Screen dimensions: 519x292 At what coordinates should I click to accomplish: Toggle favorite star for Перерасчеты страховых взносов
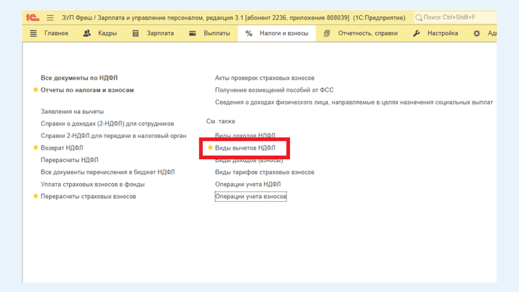click(x=36, y=196)
